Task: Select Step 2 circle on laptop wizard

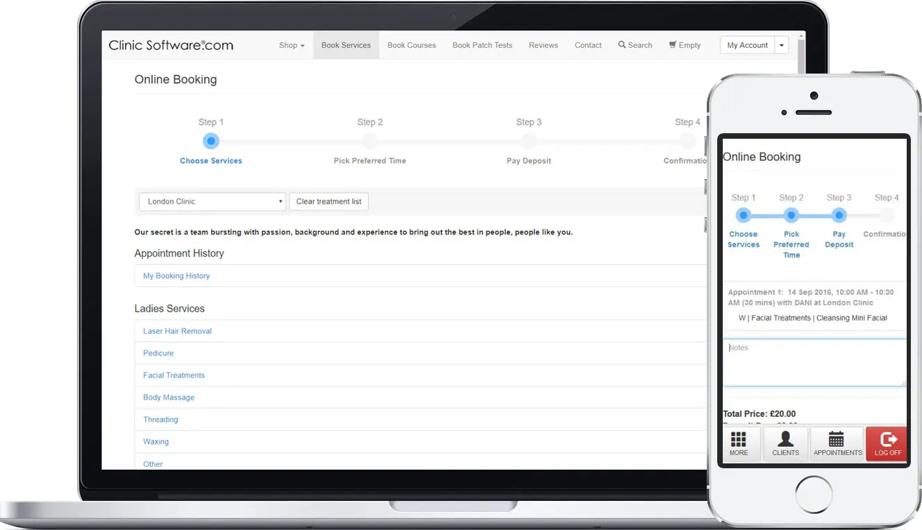Action: click(370, 142)
